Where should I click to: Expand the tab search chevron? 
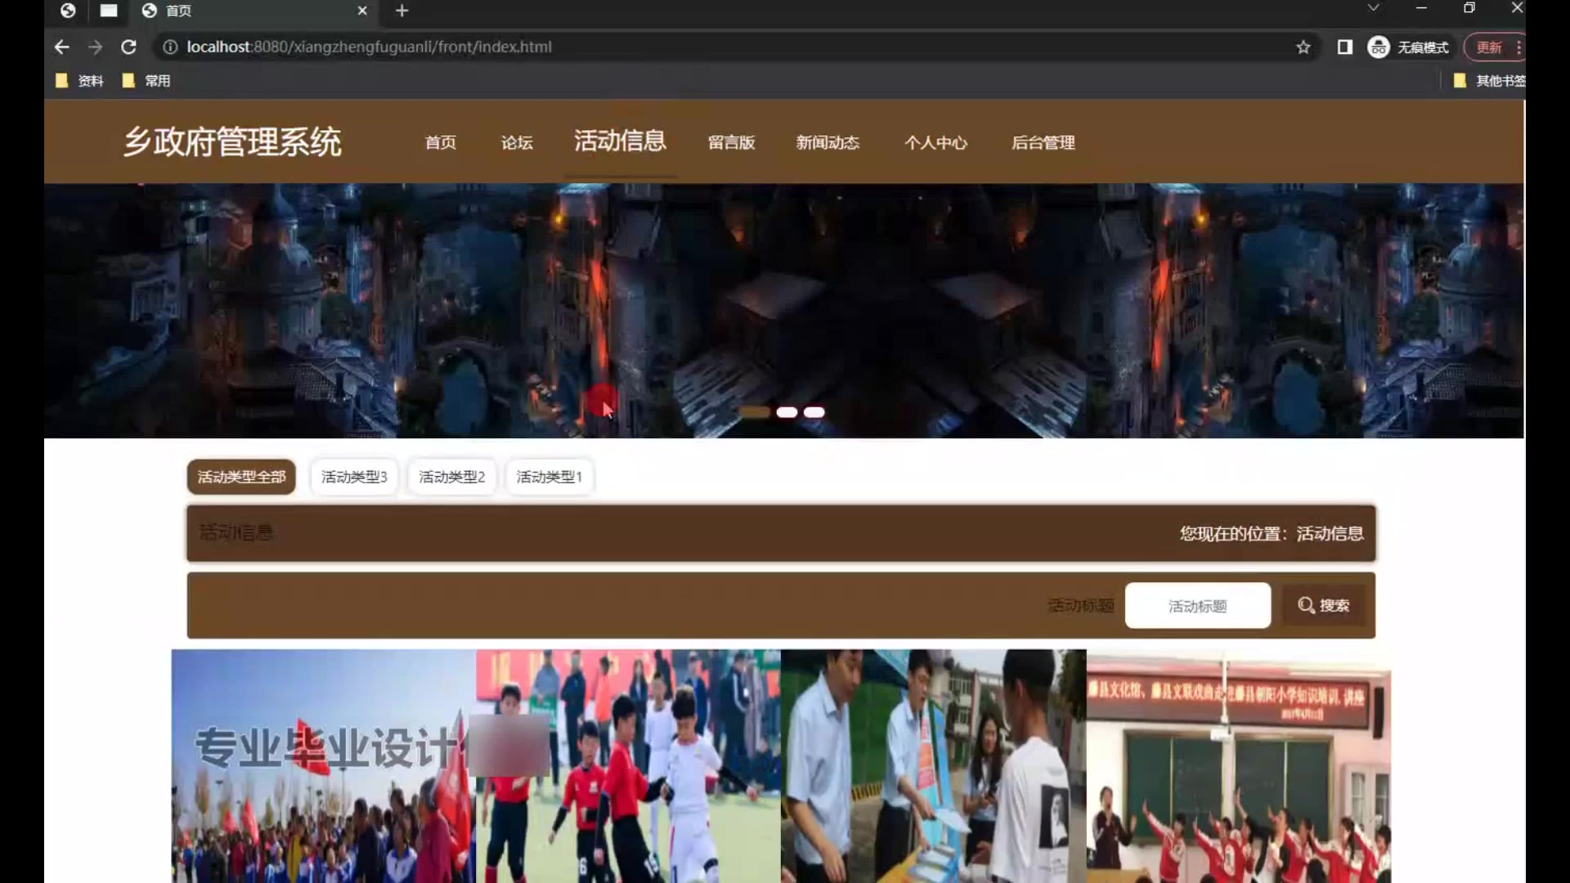1373,8
